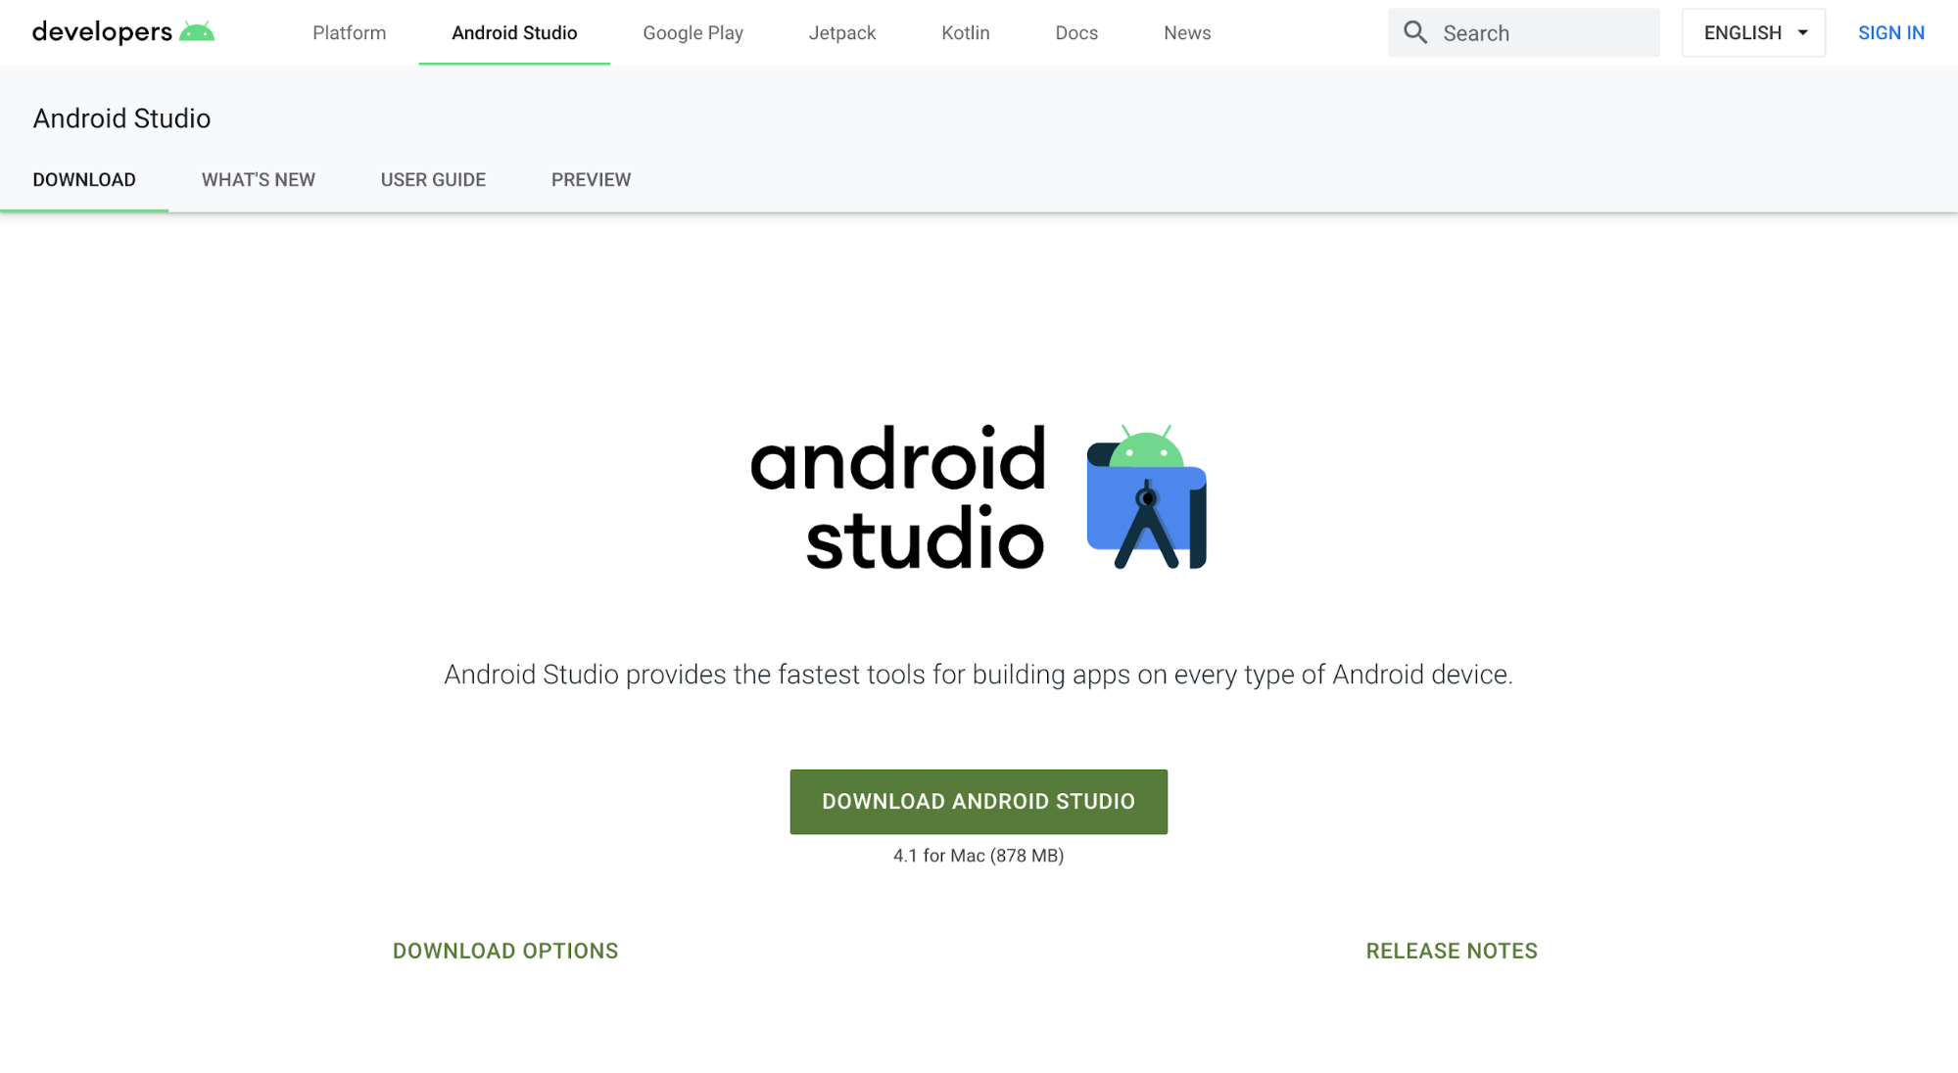Open the DOWNLOAD OPTIONS link
The height and width of the screenshot is (1073, 1958).
tap(505, 951)
